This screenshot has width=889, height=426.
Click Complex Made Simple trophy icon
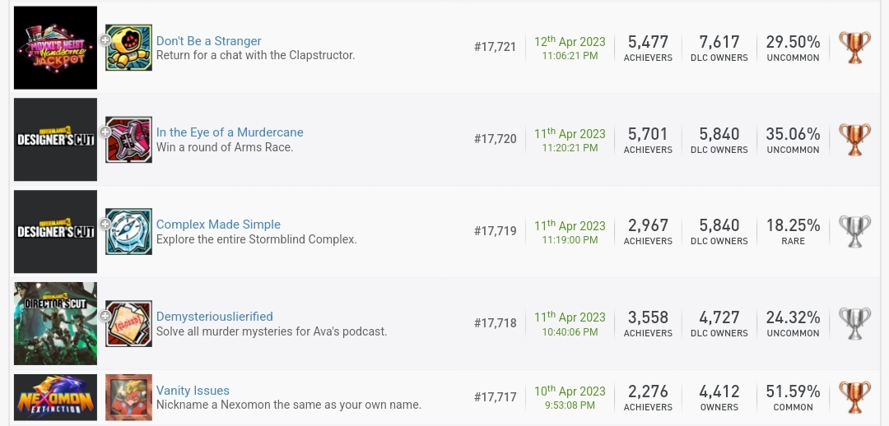129,232
